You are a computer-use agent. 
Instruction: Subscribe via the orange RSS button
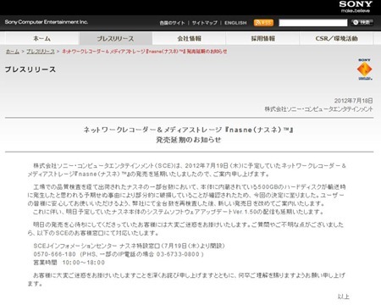click(263, 23)
